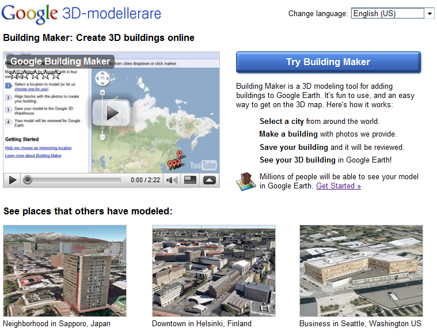This screenshot has width=437, height=336.
Task: Click the Get Started » link
Action: (x=339, y=186)
